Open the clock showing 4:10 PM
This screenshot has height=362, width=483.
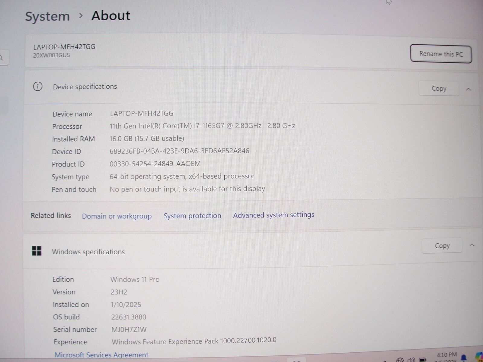point(447,355)
